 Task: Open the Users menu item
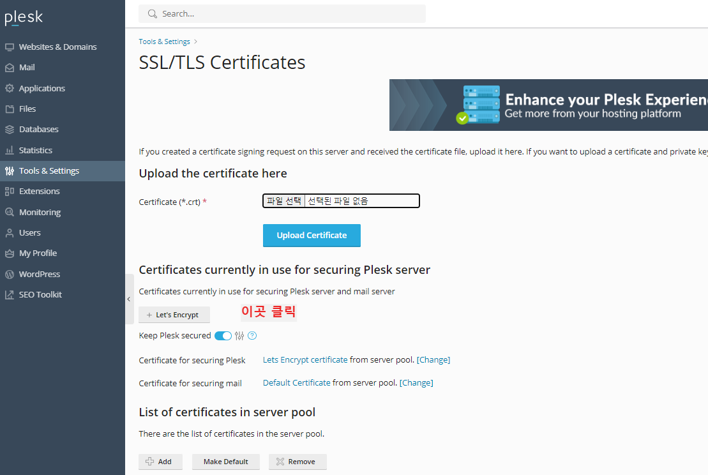[x=63, y=233]
